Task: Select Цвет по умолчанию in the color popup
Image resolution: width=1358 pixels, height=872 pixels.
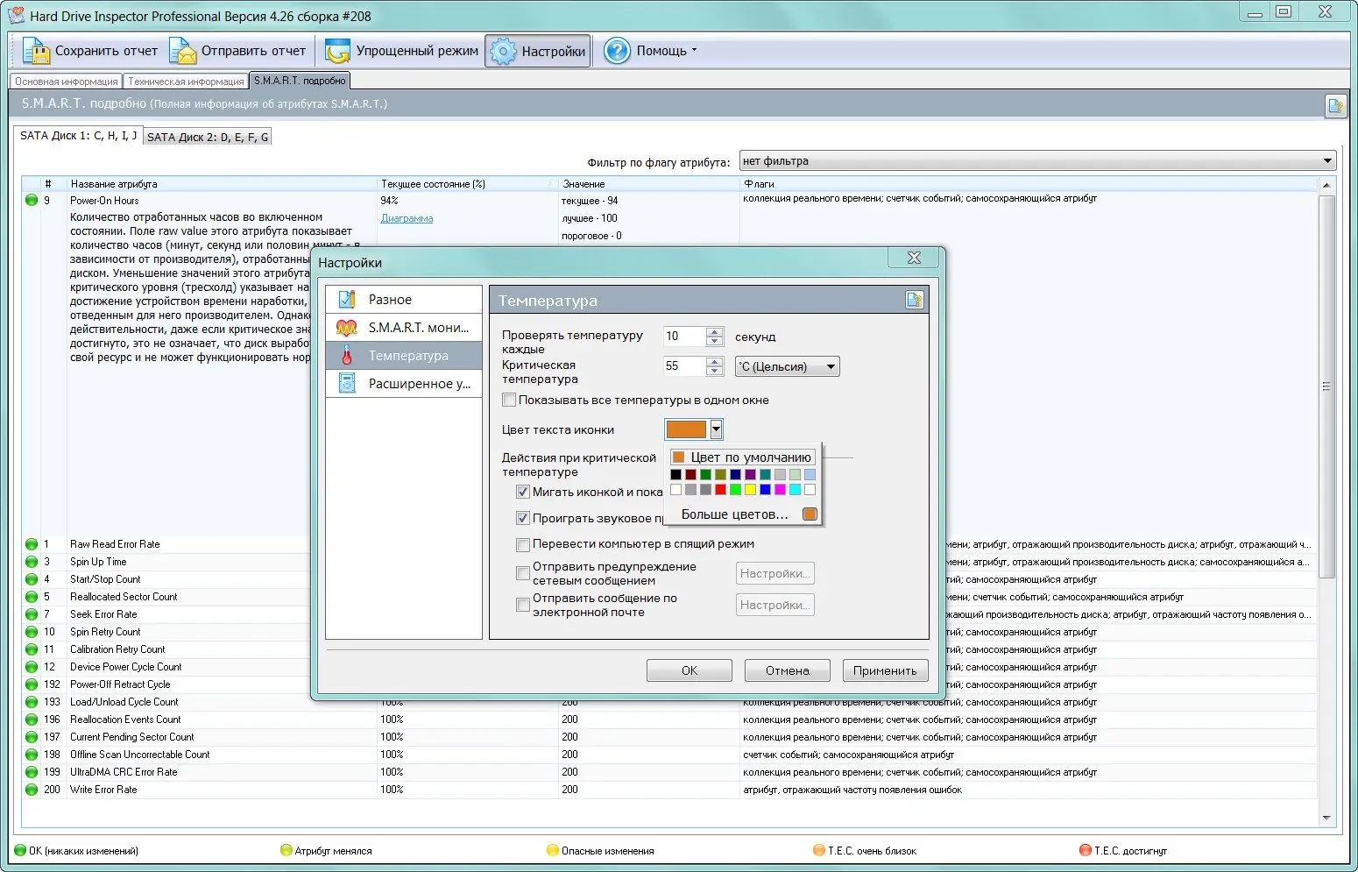Action: point(743,457)
